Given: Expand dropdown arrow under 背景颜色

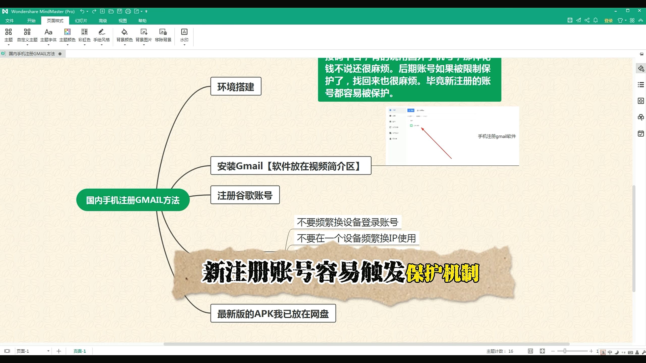Looking at the screenshot, I should pyautogui.click(x=125, y=45).
